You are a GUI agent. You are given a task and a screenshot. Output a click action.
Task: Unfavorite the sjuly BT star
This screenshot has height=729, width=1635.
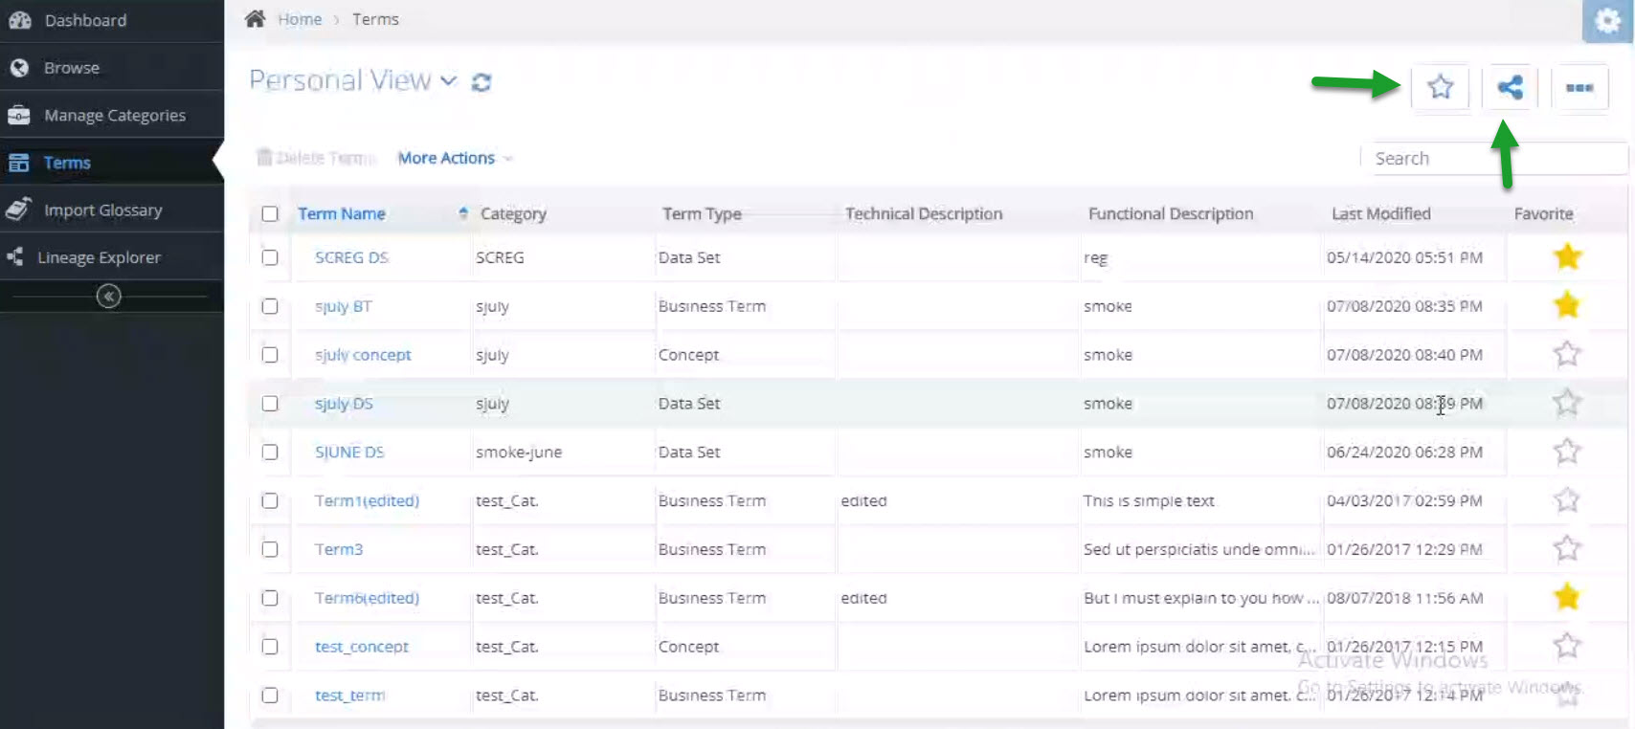[x=1567, y=305]
